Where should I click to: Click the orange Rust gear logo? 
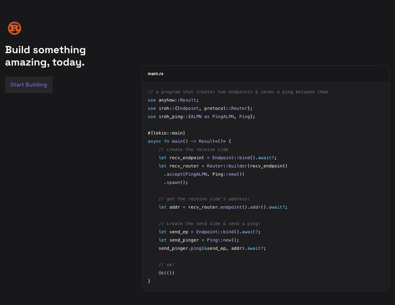pyautogui.click(x=14, y=28)
